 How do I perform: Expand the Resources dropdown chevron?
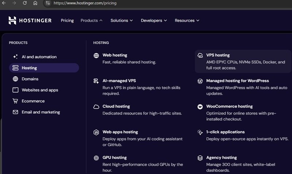pos(198,20)
